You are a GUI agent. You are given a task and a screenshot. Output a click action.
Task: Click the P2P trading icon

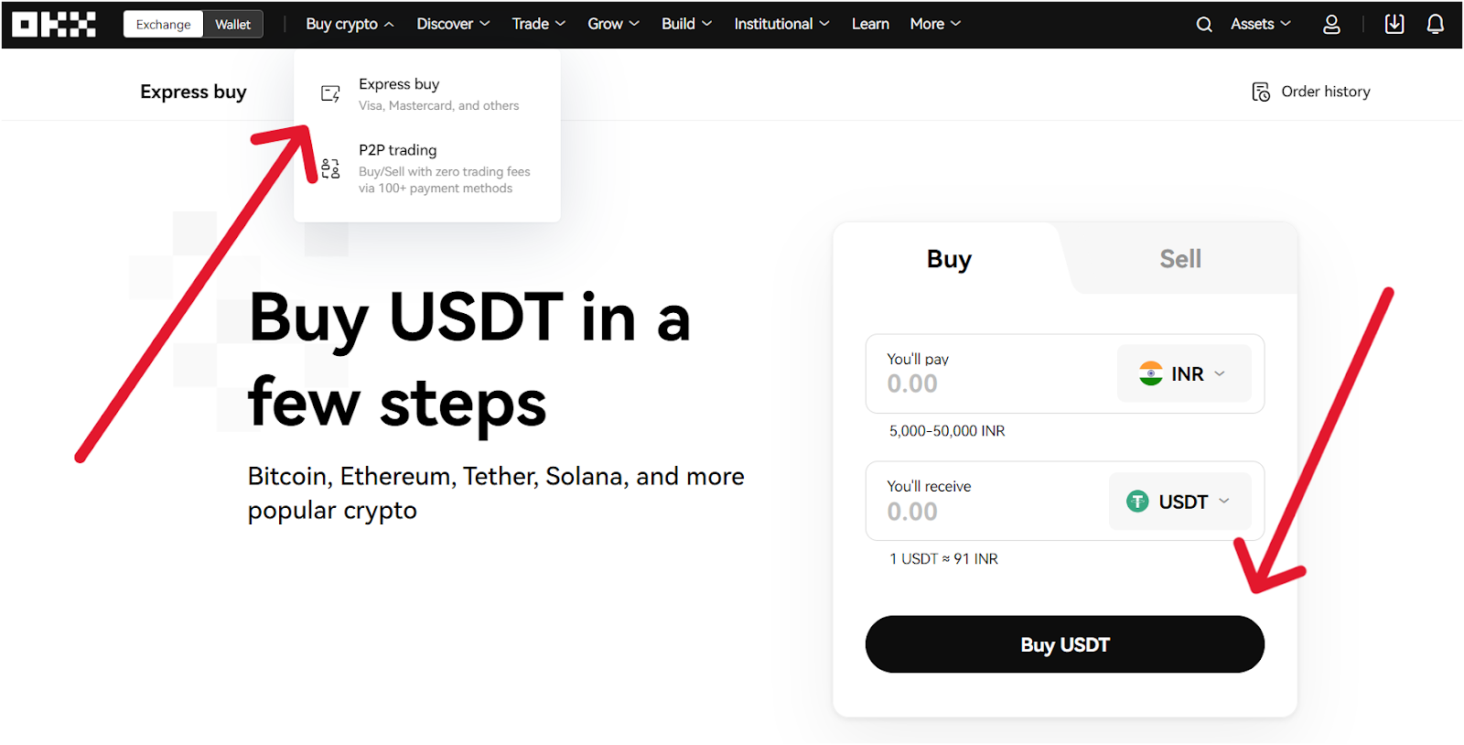tap(329, 167)
